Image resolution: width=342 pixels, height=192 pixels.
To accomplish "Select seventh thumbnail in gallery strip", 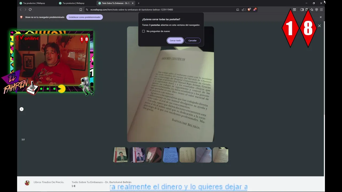I will (x=220, y=155).
